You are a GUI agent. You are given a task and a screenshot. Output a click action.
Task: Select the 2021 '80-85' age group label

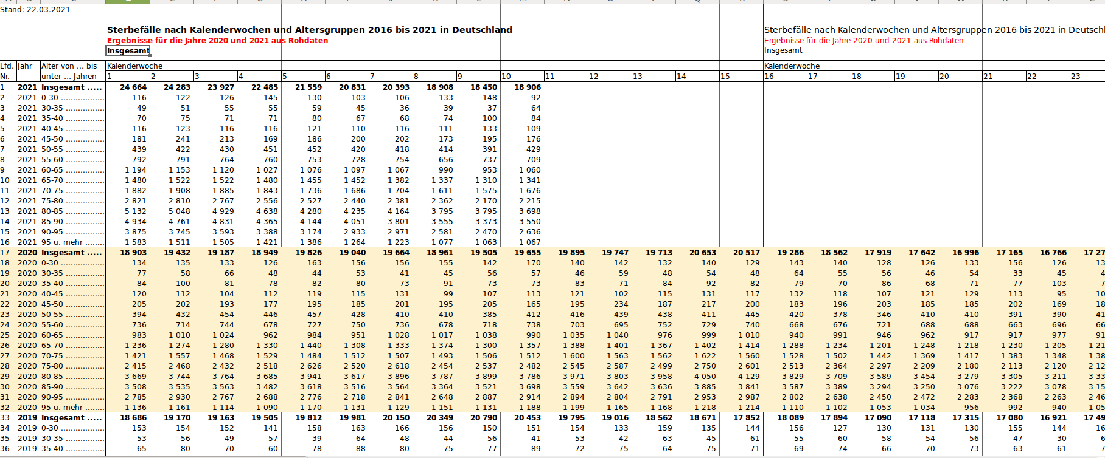73,211
